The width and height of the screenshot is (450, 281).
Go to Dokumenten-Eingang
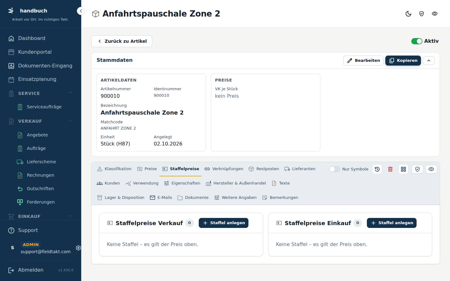click(41, 66)
